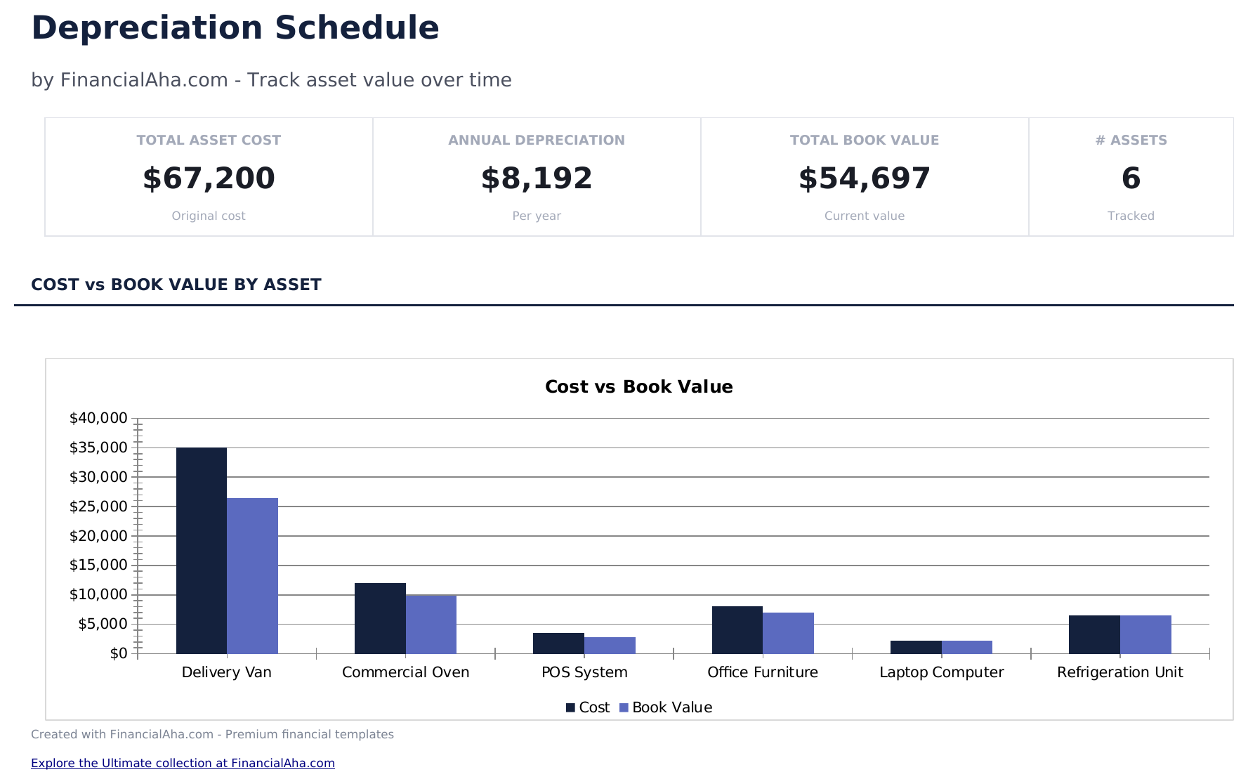Select the POS System cost bar

pyautogui.click(x=558, y=643)
